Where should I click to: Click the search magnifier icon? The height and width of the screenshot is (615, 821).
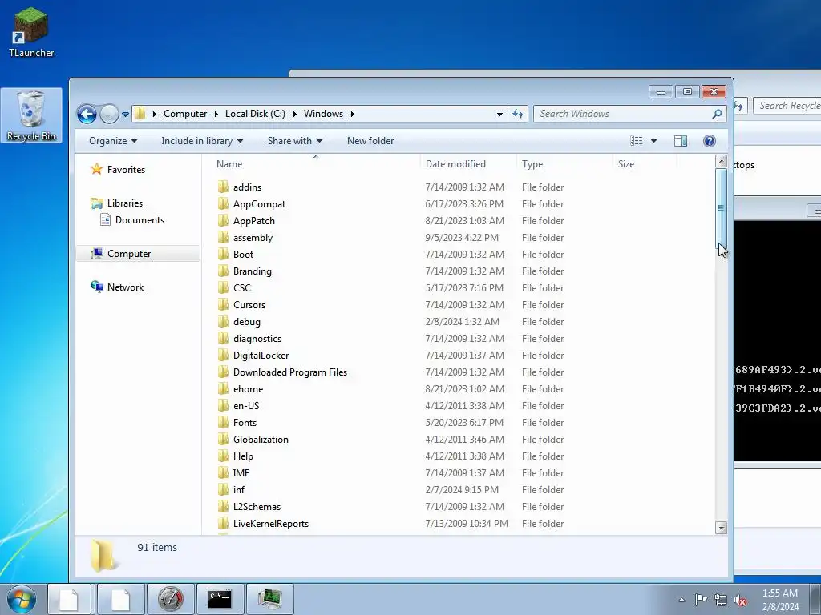[x=717, y=114]
